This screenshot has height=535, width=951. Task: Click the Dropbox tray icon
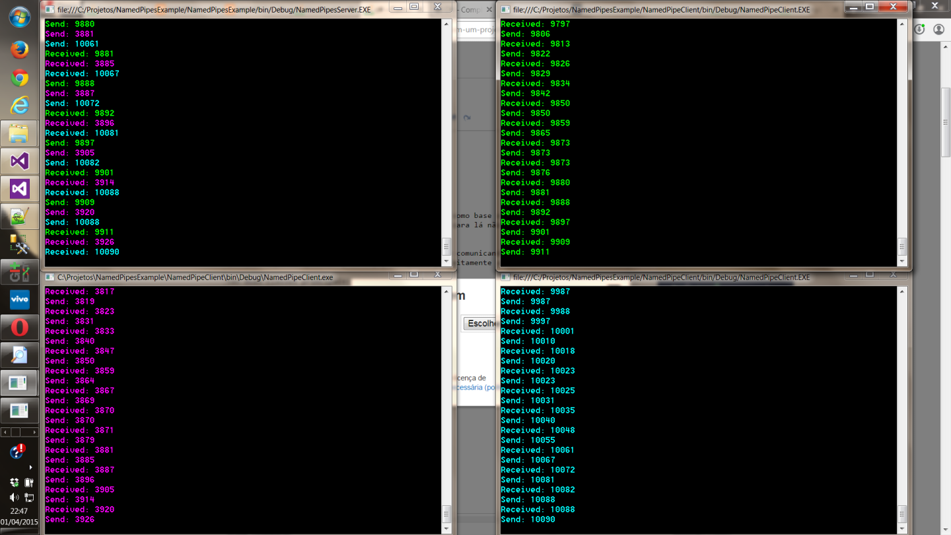click(x=14, y=483)
